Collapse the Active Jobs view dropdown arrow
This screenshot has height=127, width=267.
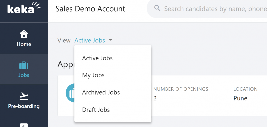tap(110, 40)
